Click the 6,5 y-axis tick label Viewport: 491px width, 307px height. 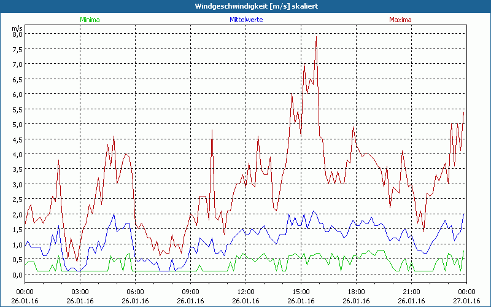click(17, 79)
